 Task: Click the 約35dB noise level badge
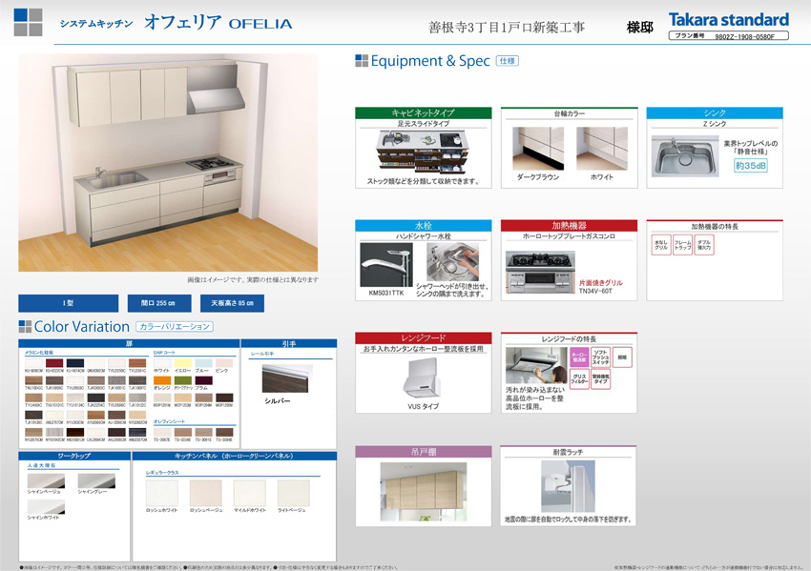(750, 165)
